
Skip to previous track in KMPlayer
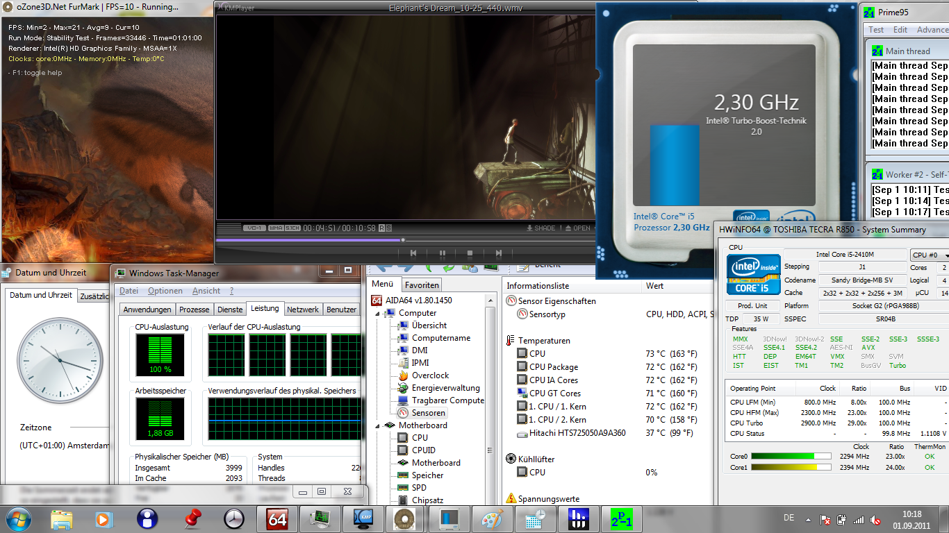pyautogui.click(x=413, y=254)
